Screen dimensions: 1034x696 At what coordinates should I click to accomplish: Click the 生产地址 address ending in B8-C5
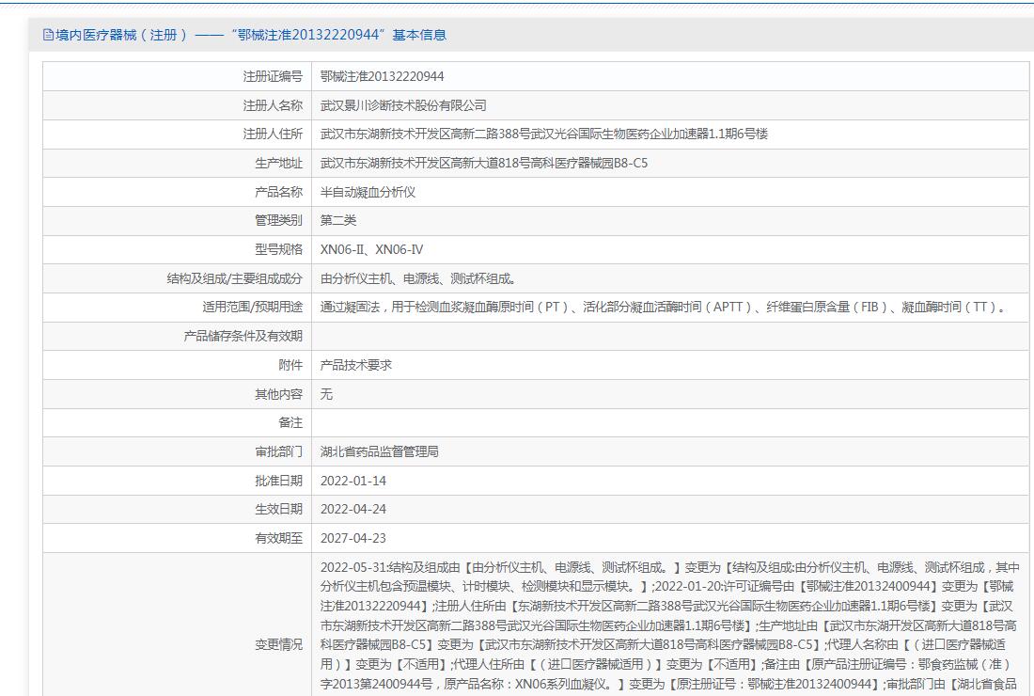tap(483, 163)
